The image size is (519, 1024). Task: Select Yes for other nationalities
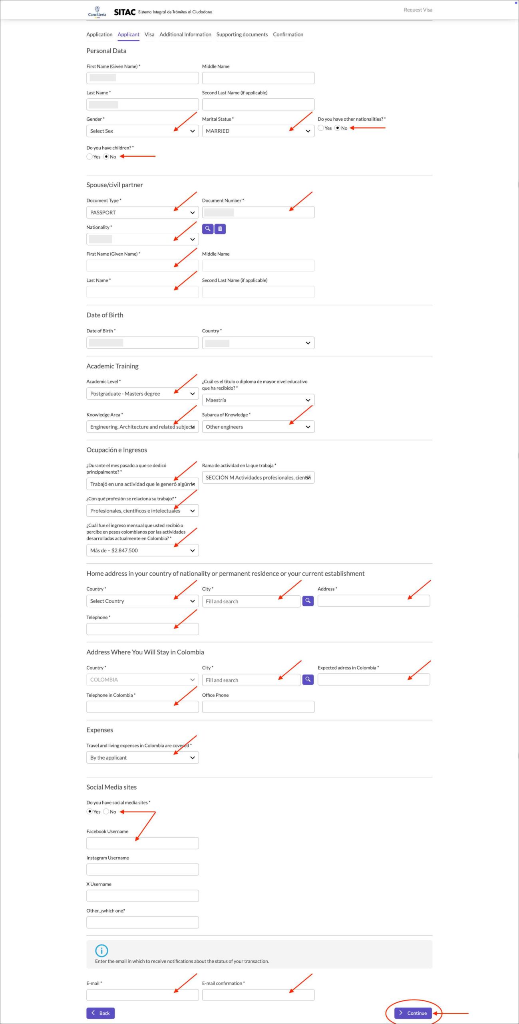click(x=321, y=128)
